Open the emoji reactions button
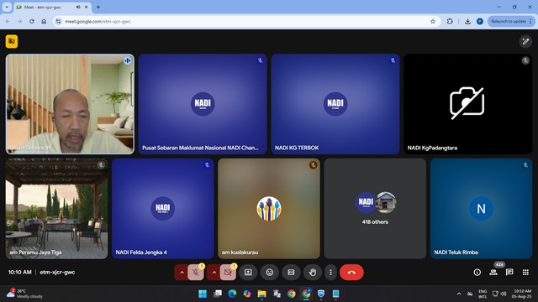Screen dimensions: 538x302 click(270, 272)
